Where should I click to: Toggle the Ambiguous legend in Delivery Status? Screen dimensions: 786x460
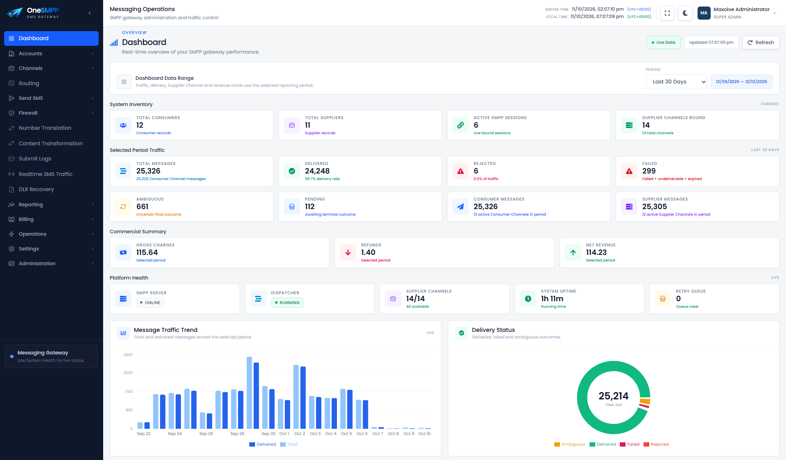[x=570, y=444]
